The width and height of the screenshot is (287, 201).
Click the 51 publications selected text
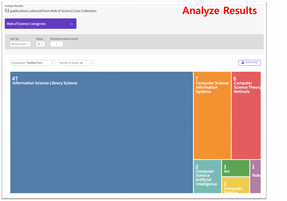tap(51, 11)
